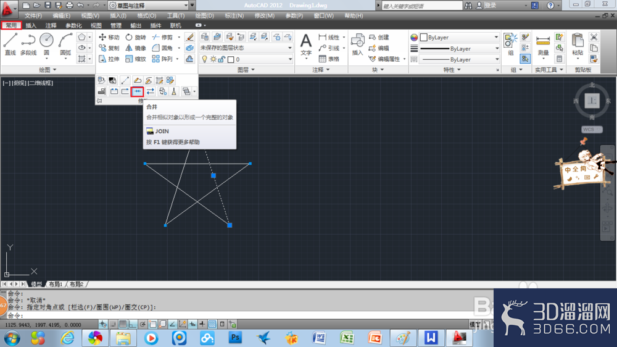617x347 pixels.
Task: Click the command line input field
Action: pyautogui.click(x=244, y=315)
